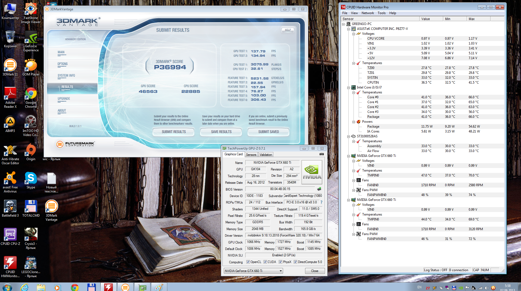This screenshot has width=521, height=291.
Task: Launch Google Chrome desktop shortcut
Action: (x=31, y=97)
